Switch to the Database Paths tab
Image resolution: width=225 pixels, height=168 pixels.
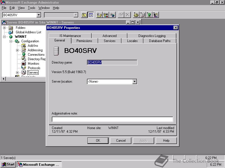160,41
